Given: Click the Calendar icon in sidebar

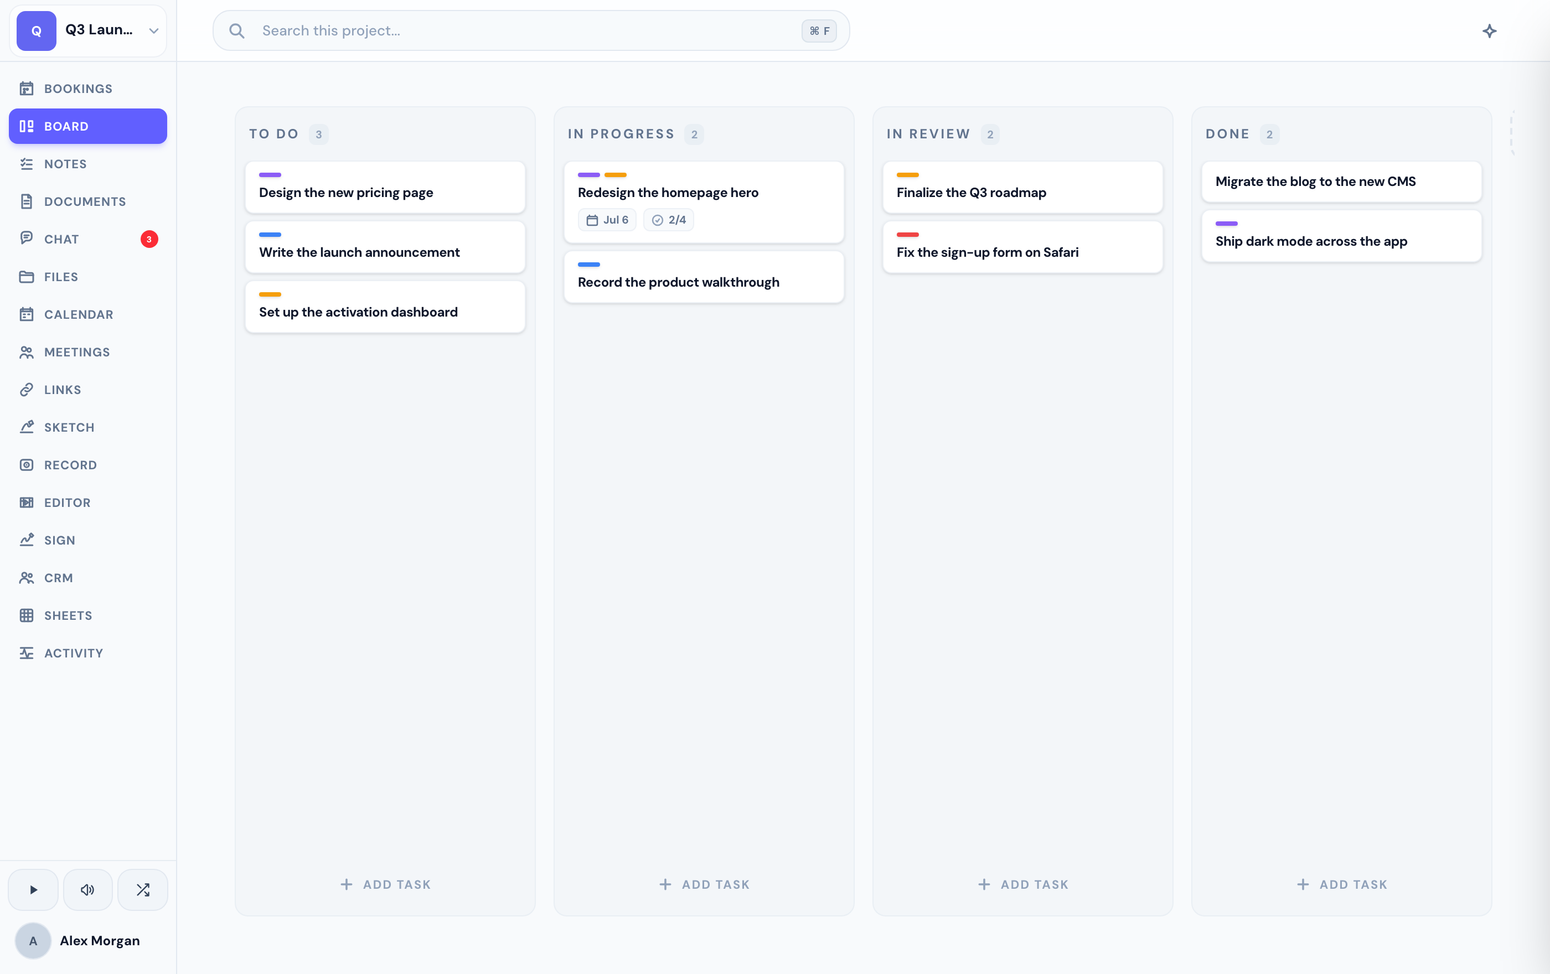Looking at the screenshot, I should tap(27, 314).
